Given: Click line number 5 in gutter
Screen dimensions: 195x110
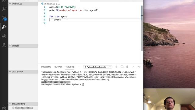Looking at the screenshot, I should pos(44,20).
